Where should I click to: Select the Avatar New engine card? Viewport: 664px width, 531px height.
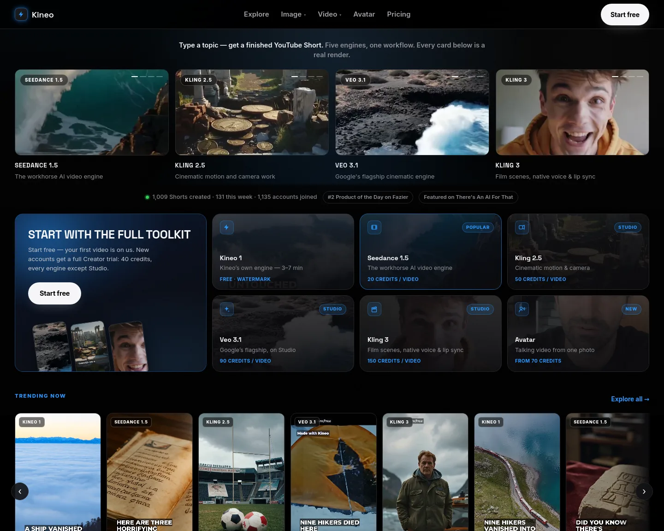[578, 334]
